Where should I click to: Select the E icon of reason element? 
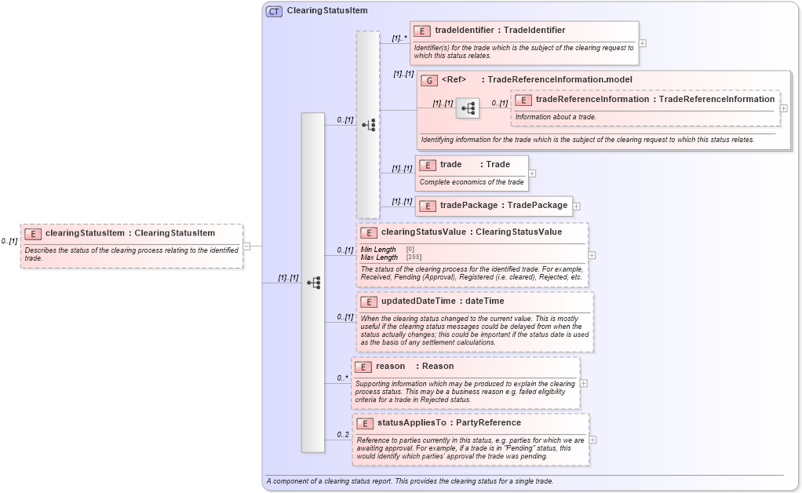(363, 367)
